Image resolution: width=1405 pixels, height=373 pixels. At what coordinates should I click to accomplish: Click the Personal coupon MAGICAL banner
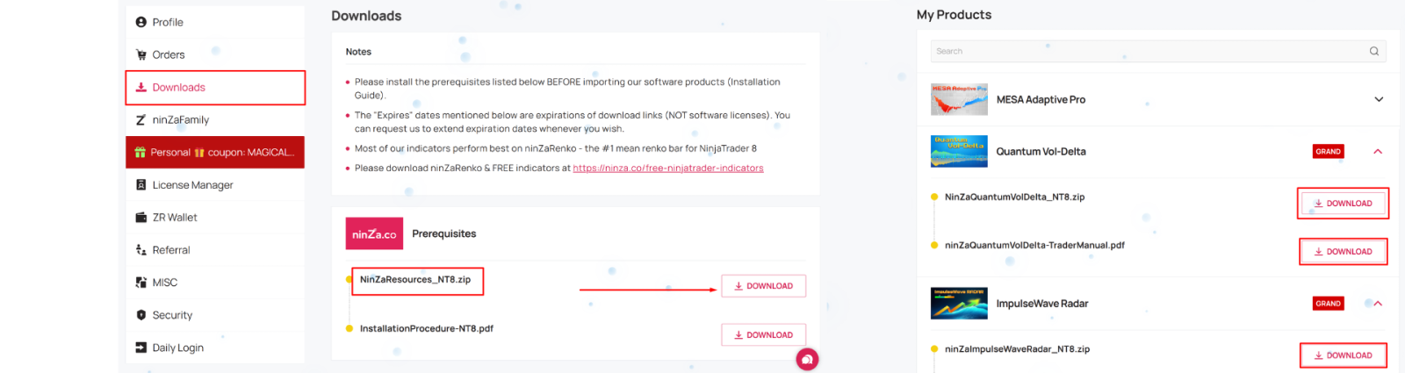click(x=215, y=152)
